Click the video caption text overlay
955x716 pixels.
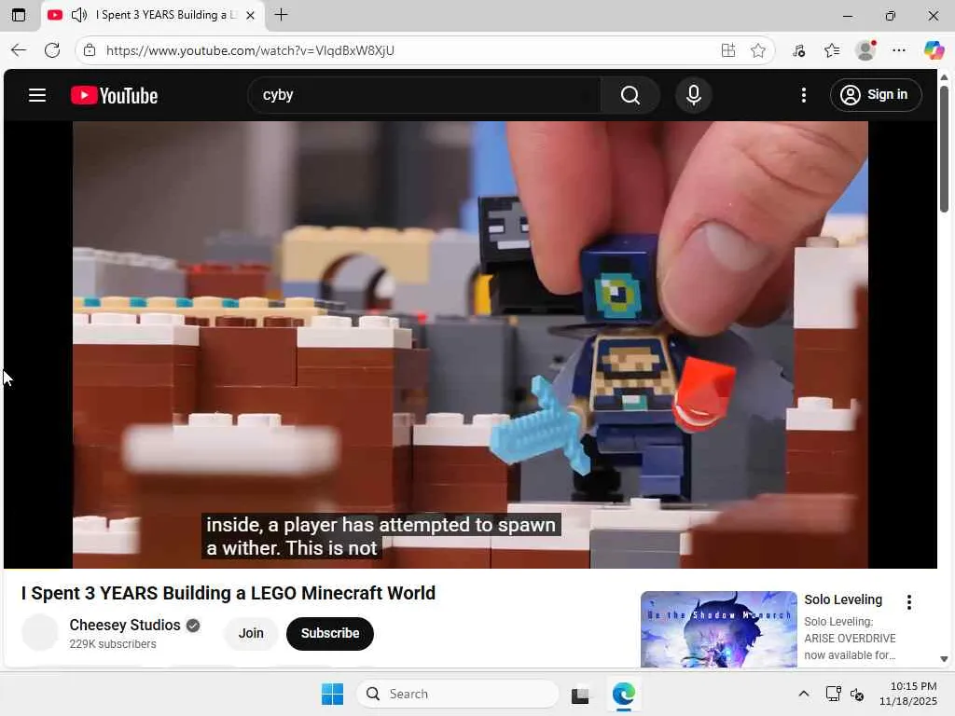(381, 536)
